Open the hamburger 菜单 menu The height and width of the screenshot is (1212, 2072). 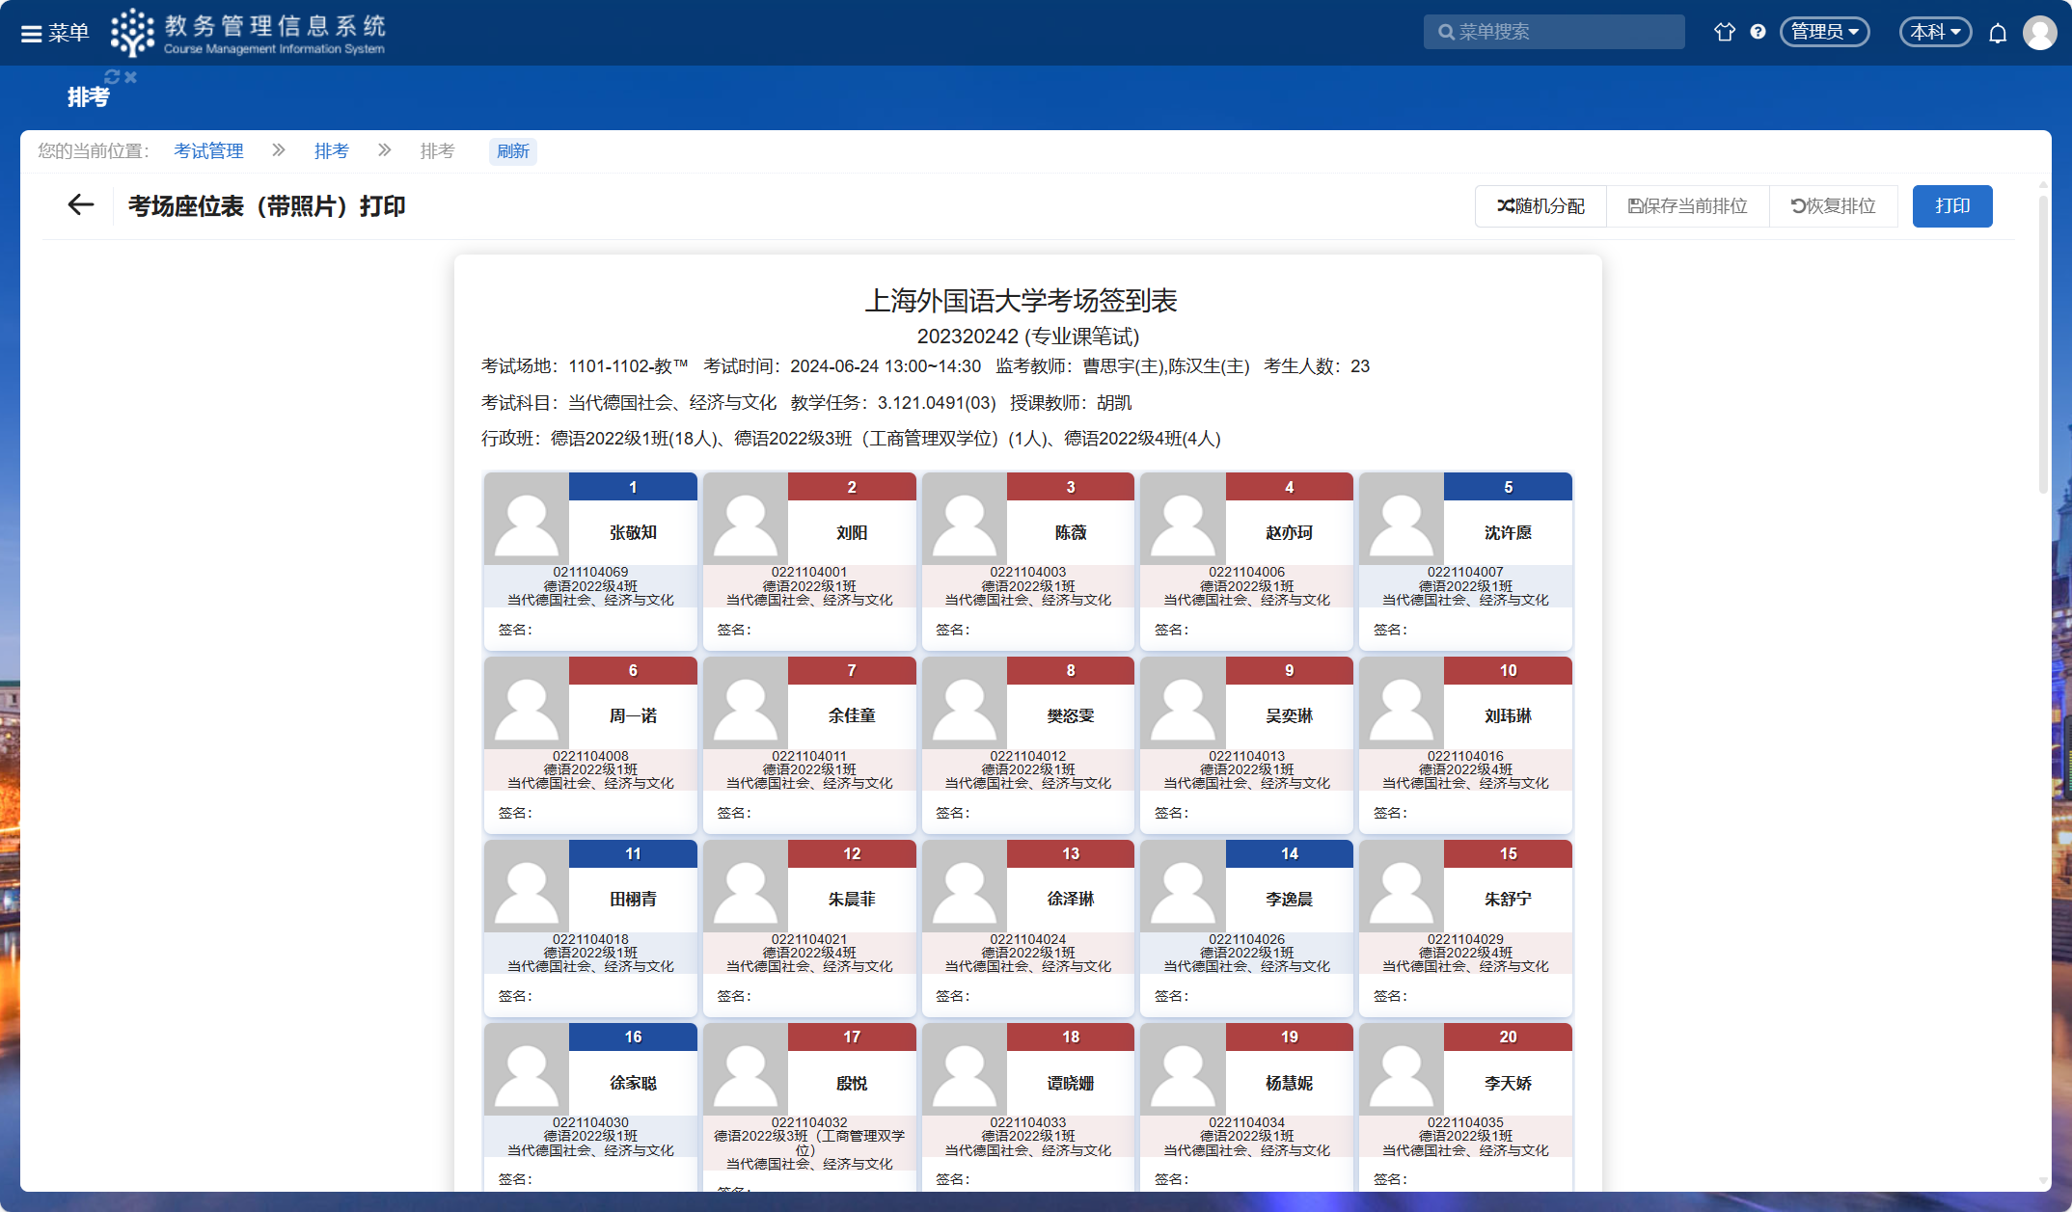coord(54,33)
